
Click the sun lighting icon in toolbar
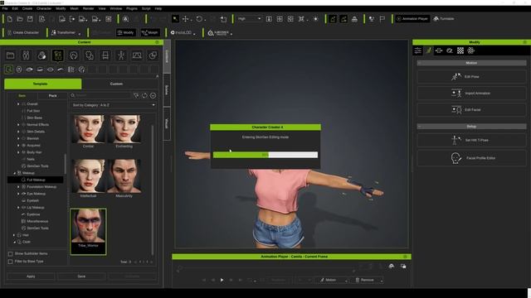pos(315,19)
